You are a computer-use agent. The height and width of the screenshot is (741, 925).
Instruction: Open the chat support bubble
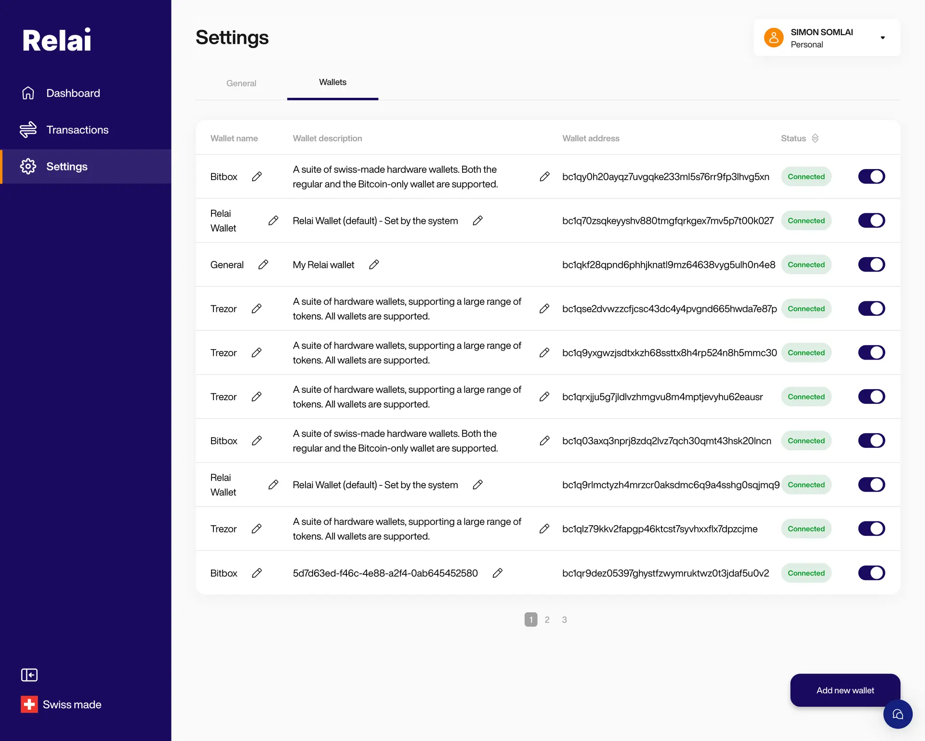coord(898,714)
